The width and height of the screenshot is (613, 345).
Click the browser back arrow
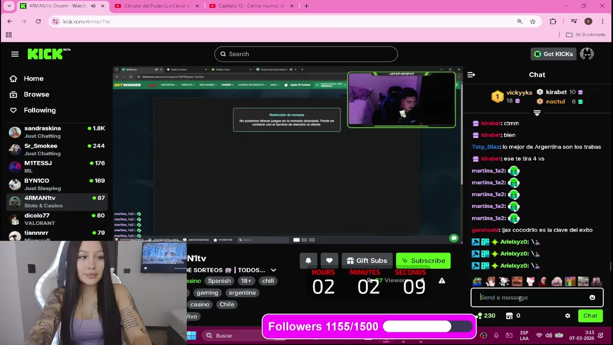[x=10, y=22]
